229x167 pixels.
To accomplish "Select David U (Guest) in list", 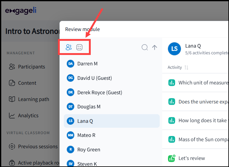I will [x=112, y=78].
